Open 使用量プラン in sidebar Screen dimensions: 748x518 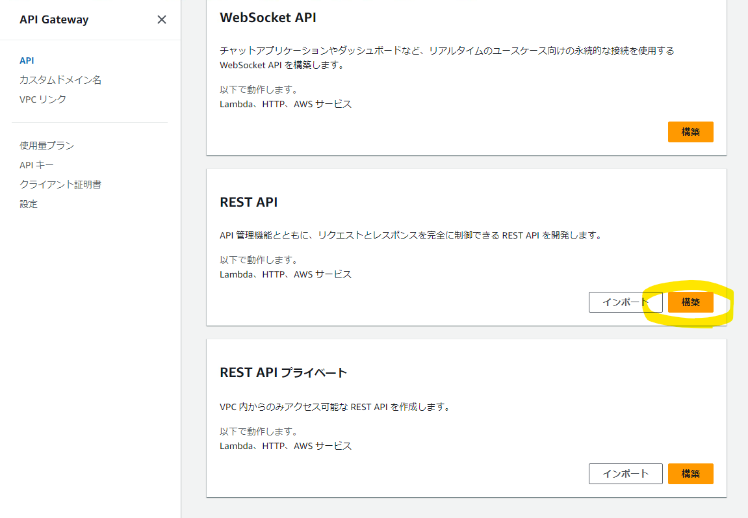click(47, 146)
